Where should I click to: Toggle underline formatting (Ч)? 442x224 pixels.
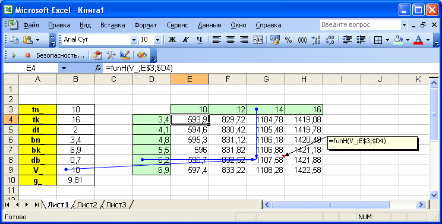point(200,40)
